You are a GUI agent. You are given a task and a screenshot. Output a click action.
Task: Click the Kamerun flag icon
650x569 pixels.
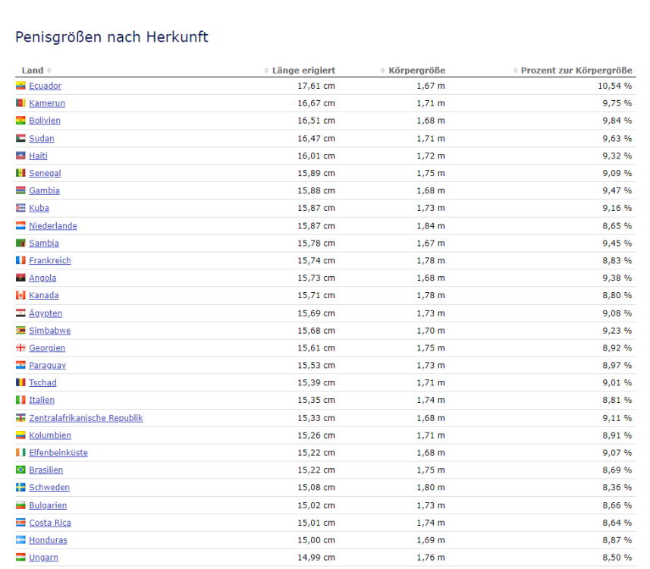(x=20, y=103)
